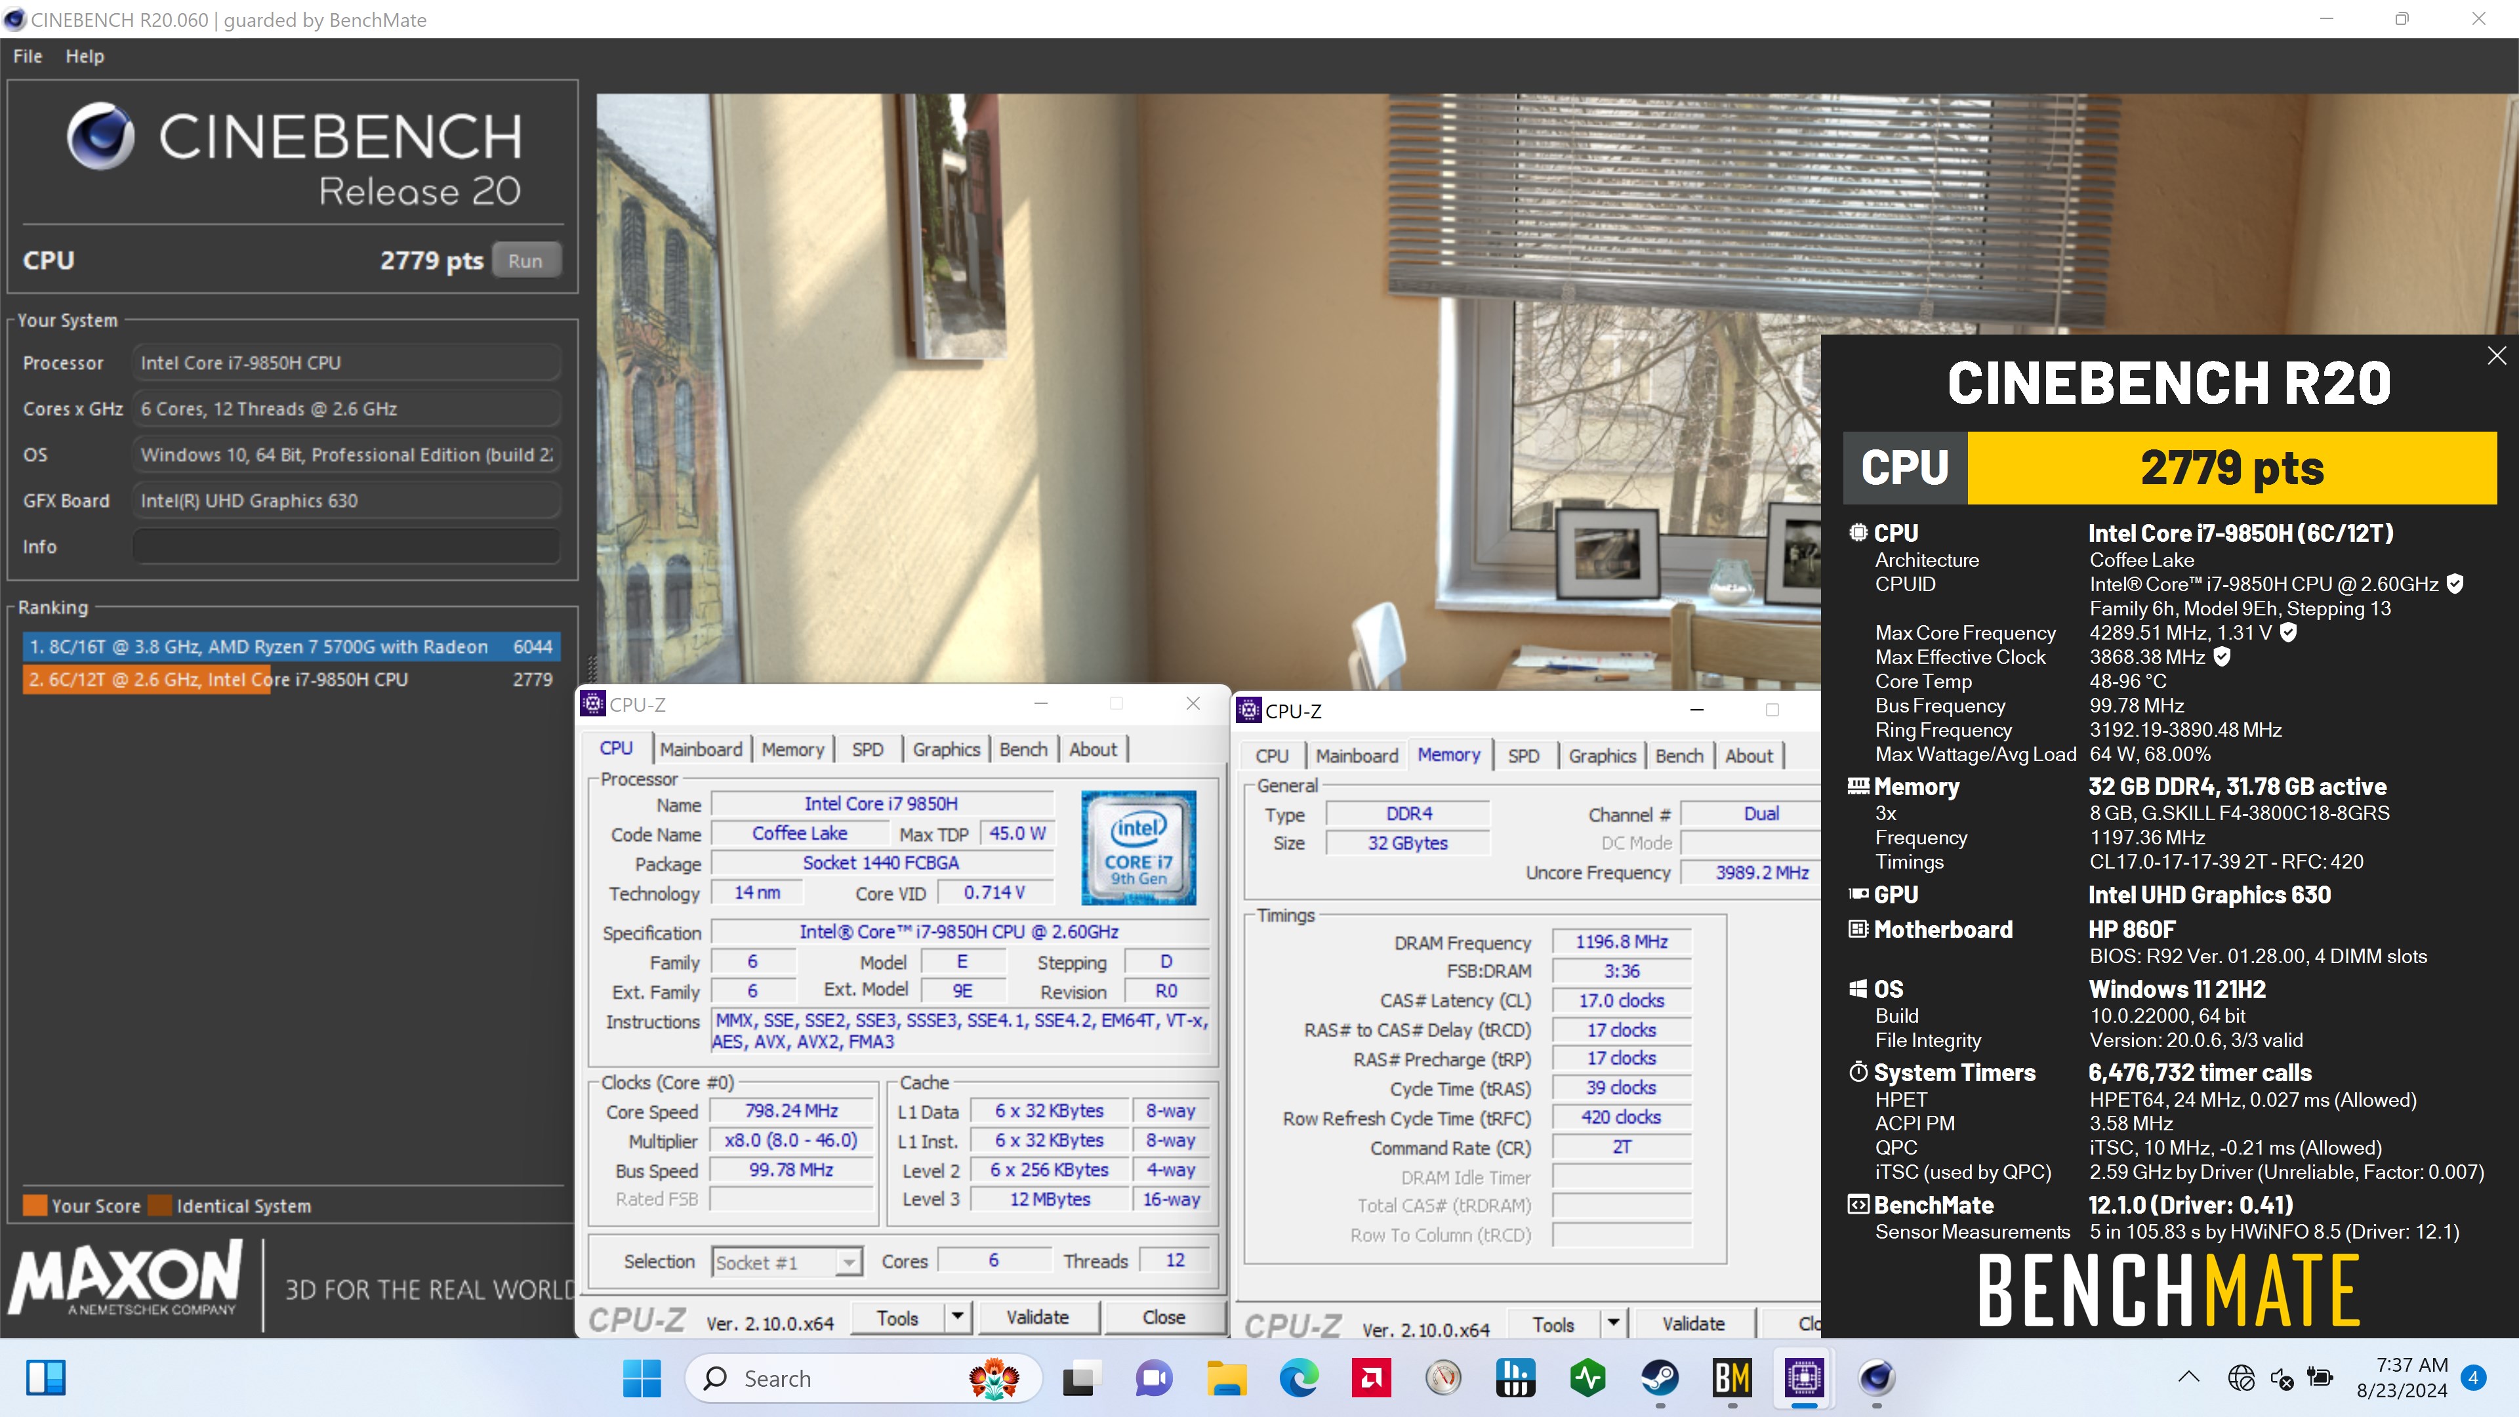Switch to Steam in the taskbar
Viewport: 2519px width, 1417px height.
(1660, 1378)
